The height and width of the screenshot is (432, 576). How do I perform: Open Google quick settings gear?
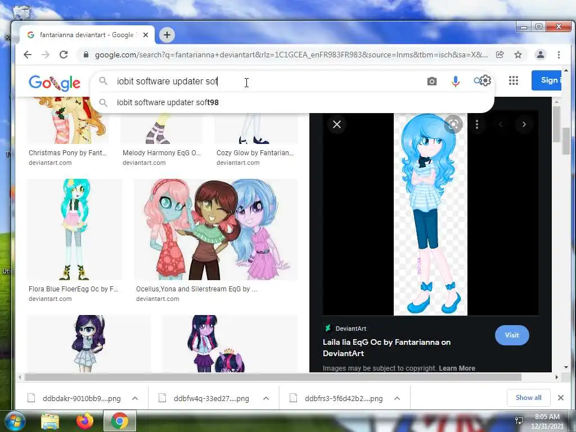click(x=485, y=80)
